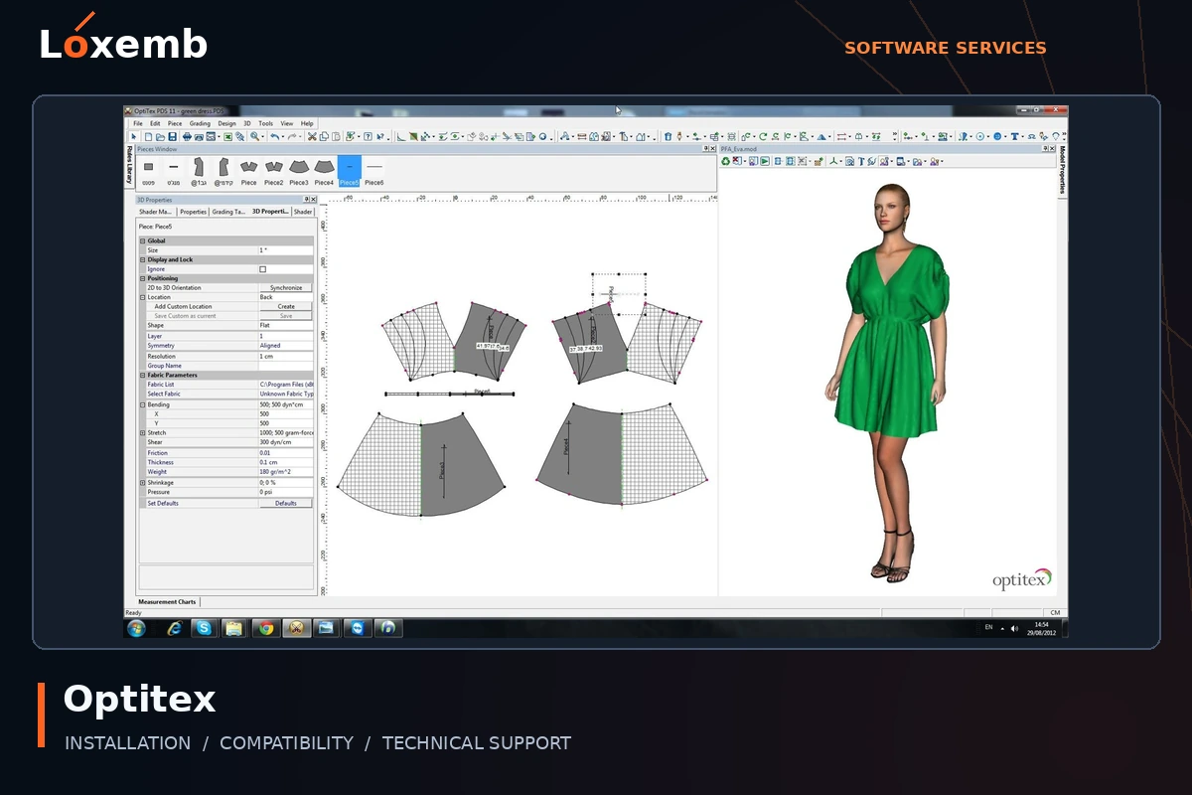1192x795 pixels.
Task: Click the volume speaker tray icon
Action: pyautogui.click(x=1014, y=628)
